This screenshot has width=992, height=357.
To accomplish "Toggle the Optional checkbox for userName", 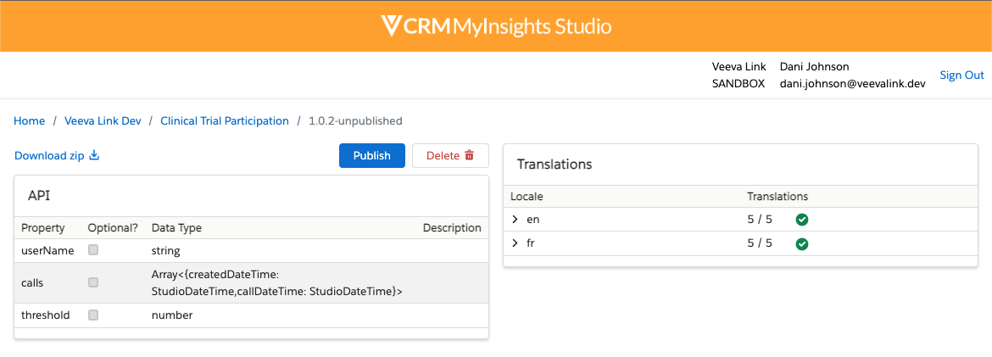I will click(x=93, y=250).
